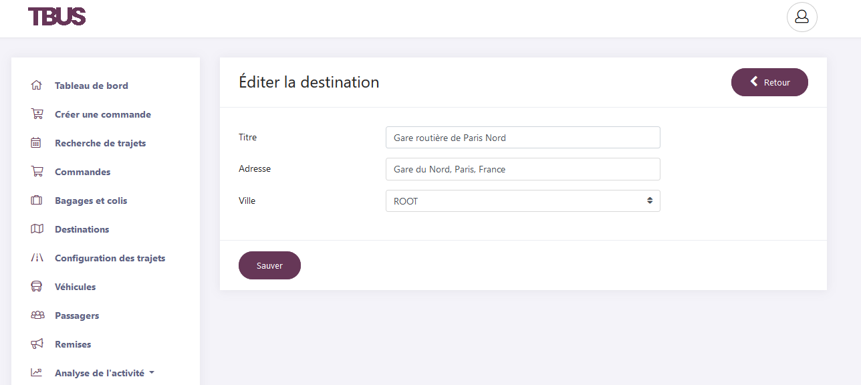Image resolution: width=861 pixels, height=385 pixels.
Task: Click the TBUS logo
Action: 57,17
